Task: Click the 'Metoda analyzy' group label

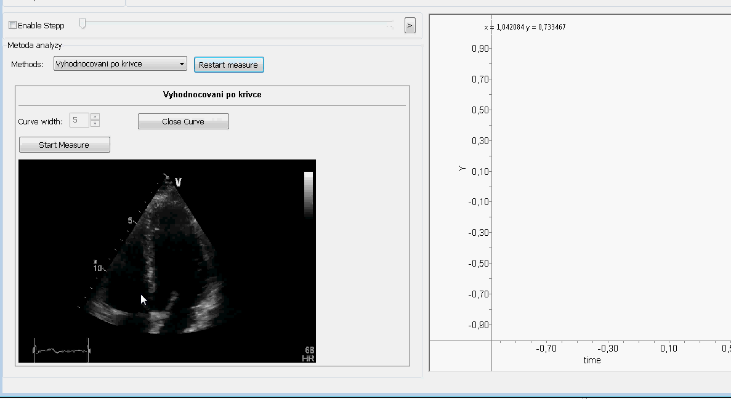Action: click(34, 45)
